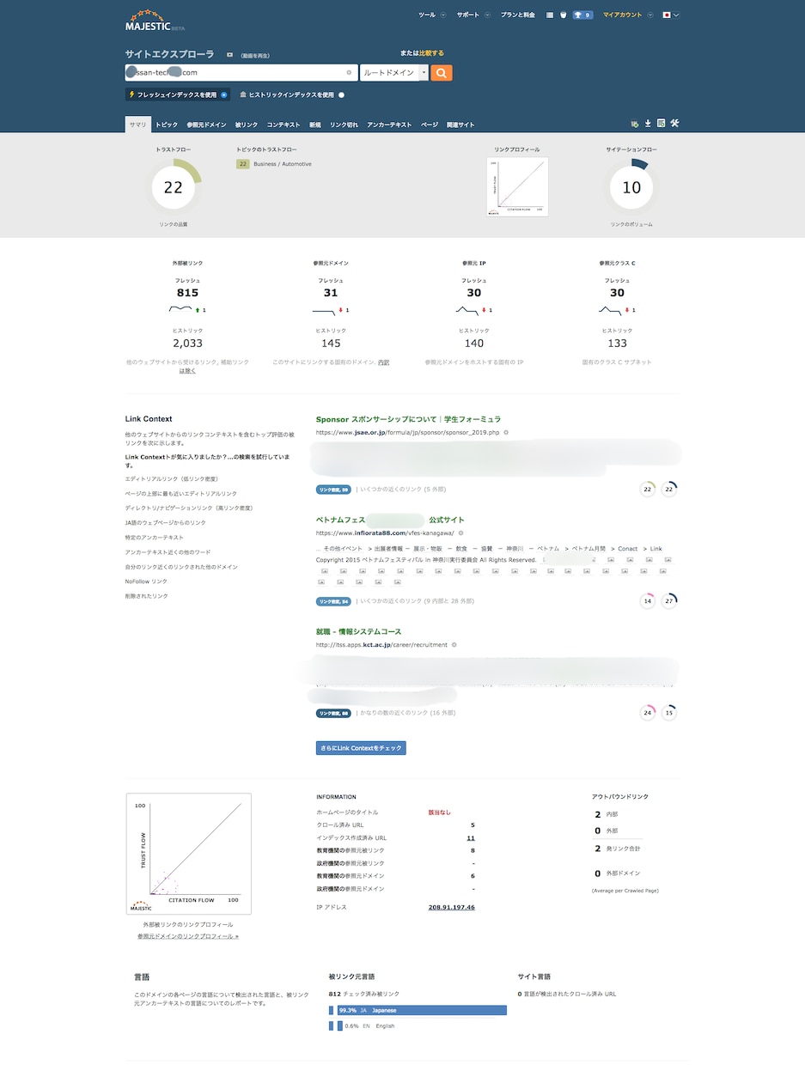Click the gear icon beside the infiorata88.com URL

click(460, 533)
